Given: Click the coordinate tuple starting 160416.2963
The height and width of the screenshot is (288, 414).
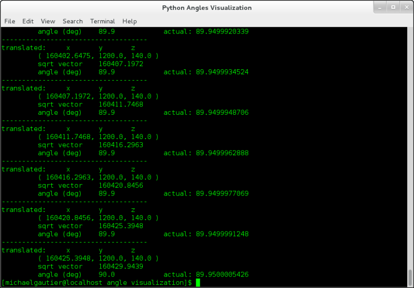Looking at the screenshot, I should click(98, 177).
